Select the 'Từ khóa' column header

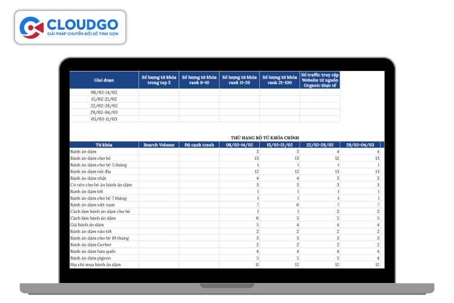click(x=104, y=145)
